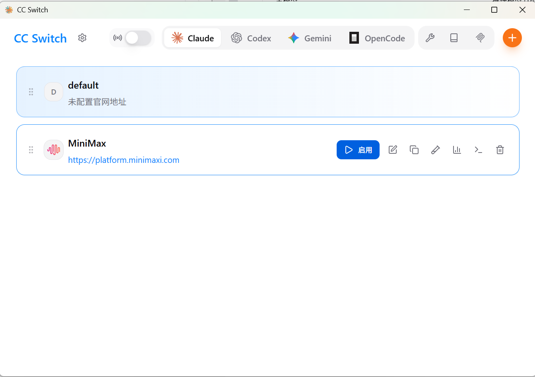This screenshot has height=377, width=535.
Task: Grab the drag handle of default
Action: tap(31, 92)
